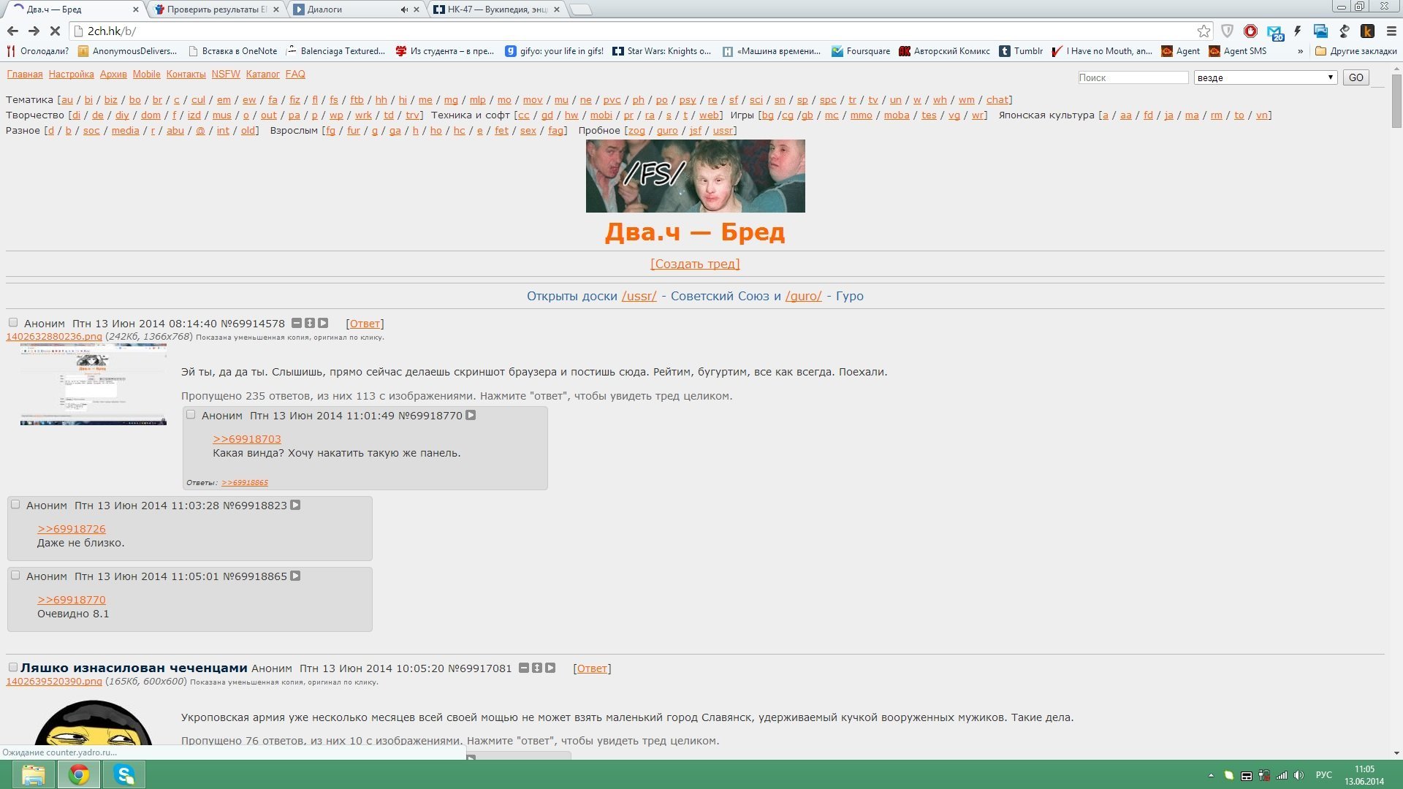Click the bookmark star icon in address bar
The height and width of the screenshot is (789, 1403).
[1204, 31]
